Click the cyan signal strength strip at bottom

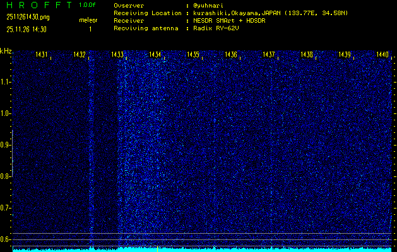tap(202, 249)
